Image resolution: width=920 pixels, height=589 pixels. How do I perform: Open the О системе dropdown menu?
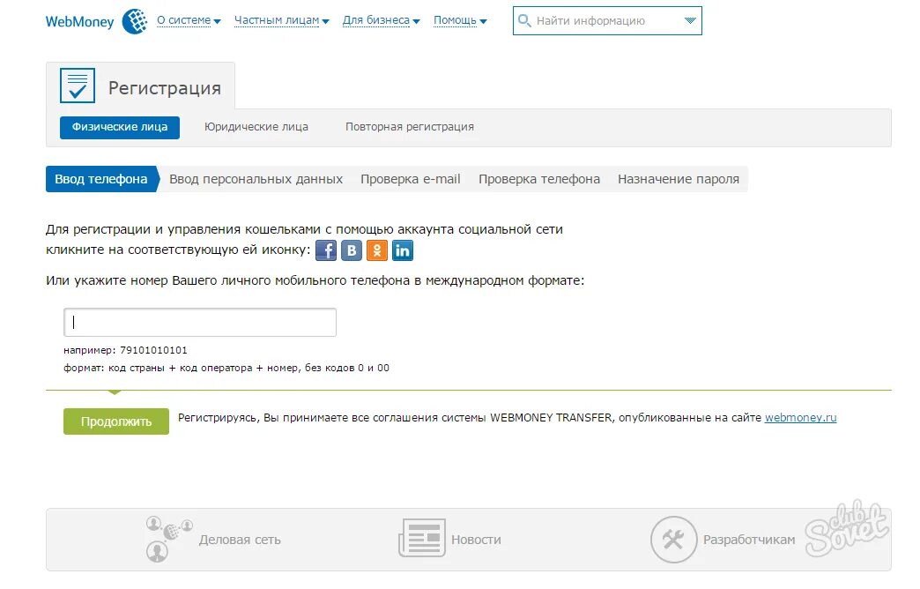coord(189,20)
